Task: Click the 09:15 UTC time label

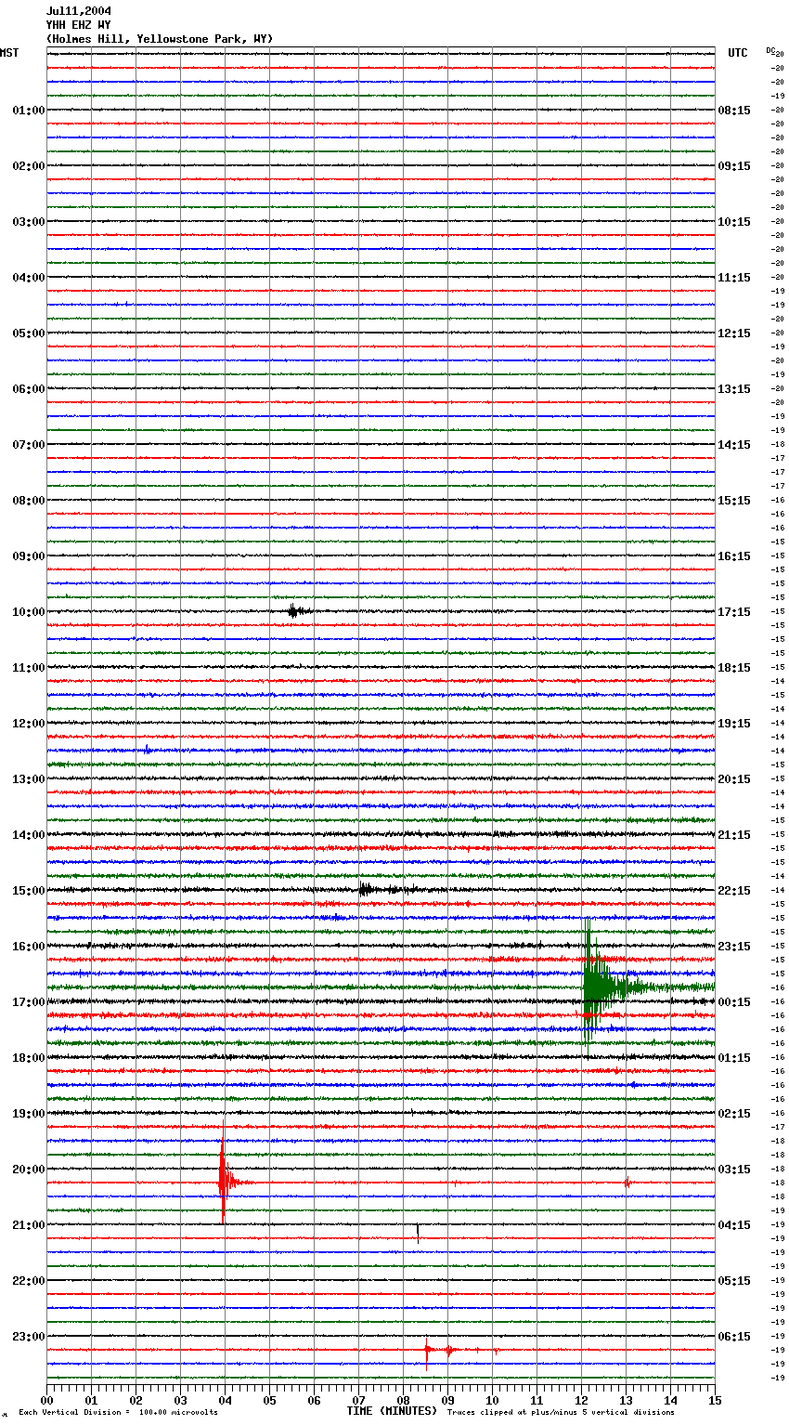Action: pyautogui.click(x=734, y=166)
